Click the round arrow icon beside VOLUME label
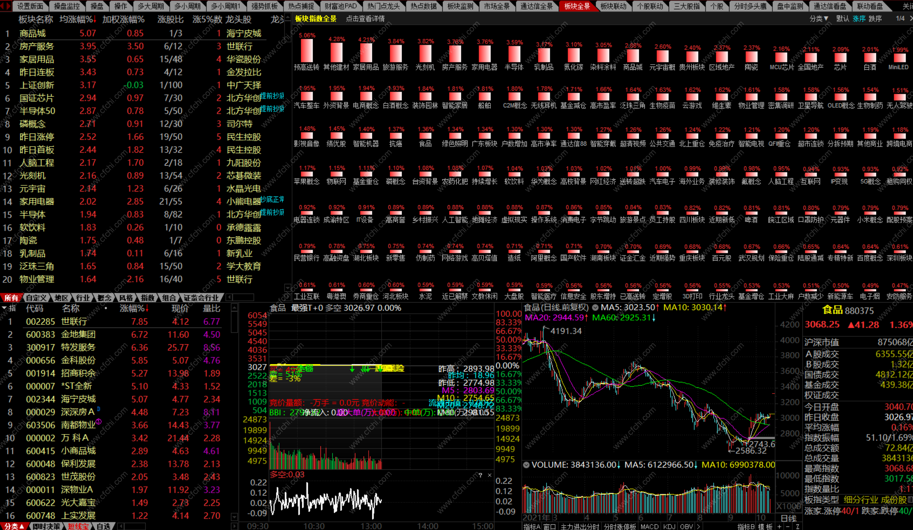The height and width of the screenshot is (530, 913). coord(526,465)
